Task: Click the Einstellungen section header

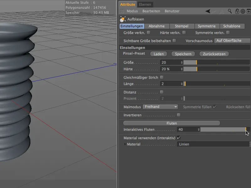Action: pos(185,48)
